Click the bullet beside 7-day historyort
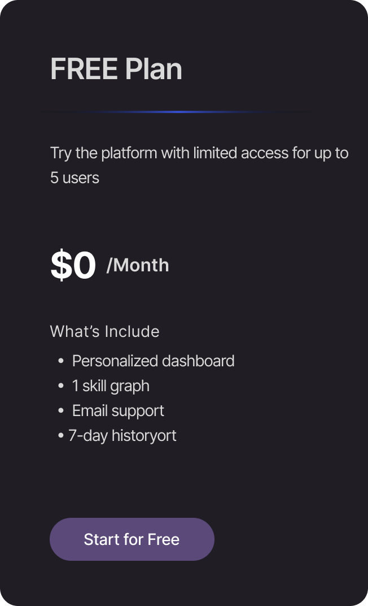The height and width of the screenshot is (606, 368). click(60, 435)
